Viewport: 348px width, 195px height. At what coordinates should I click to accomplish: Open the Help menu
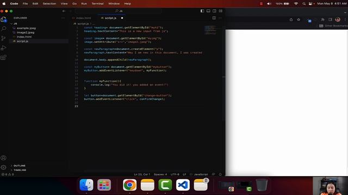[127, 4]
